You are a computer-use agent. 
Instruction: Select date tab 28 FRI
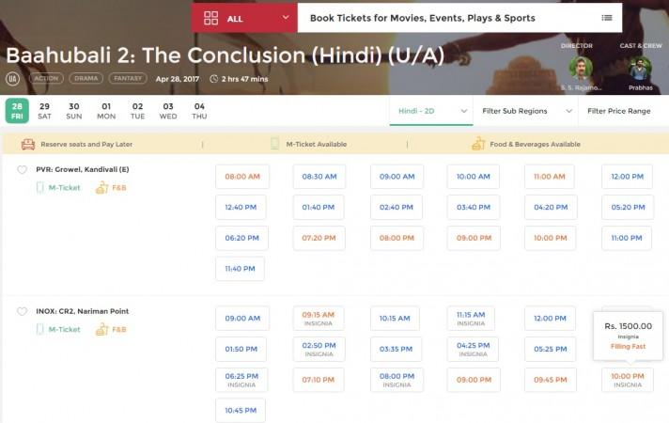17,111
